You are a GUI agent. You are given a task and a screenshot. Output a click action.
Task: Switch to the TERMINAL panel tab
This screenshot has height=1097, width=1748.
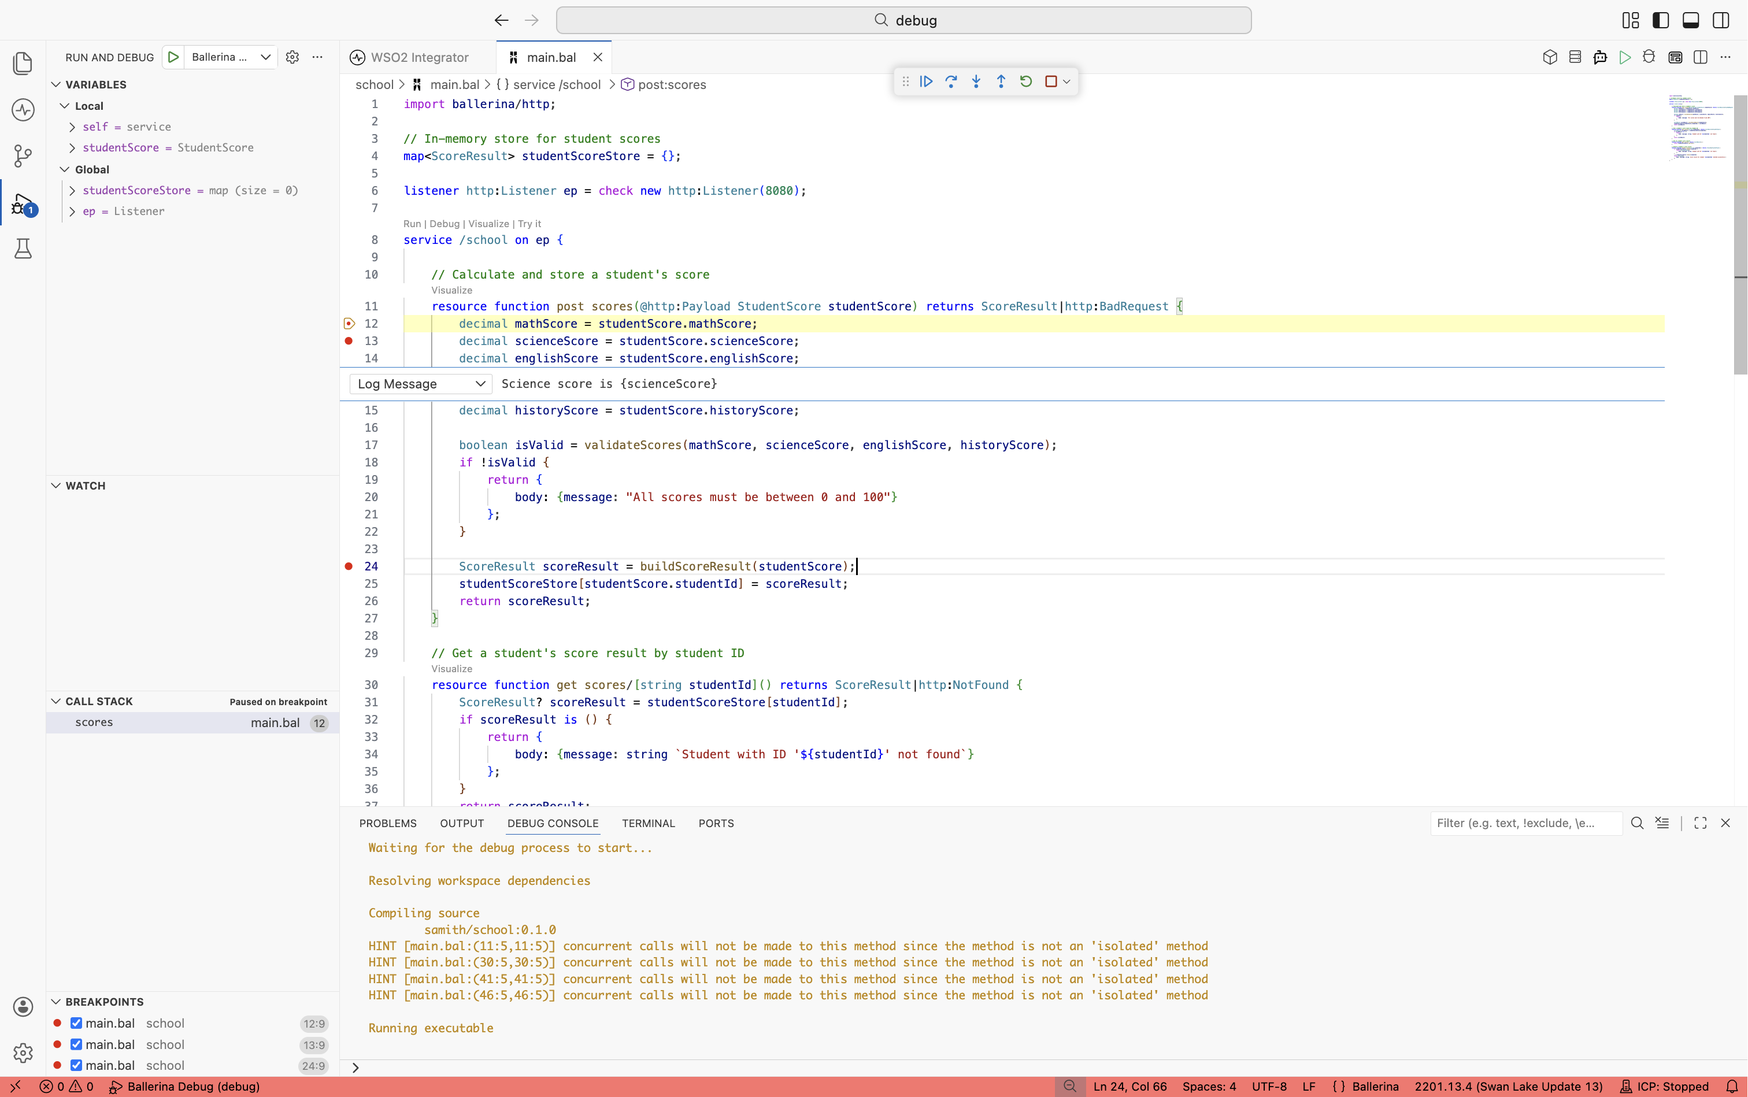[648, 823]
